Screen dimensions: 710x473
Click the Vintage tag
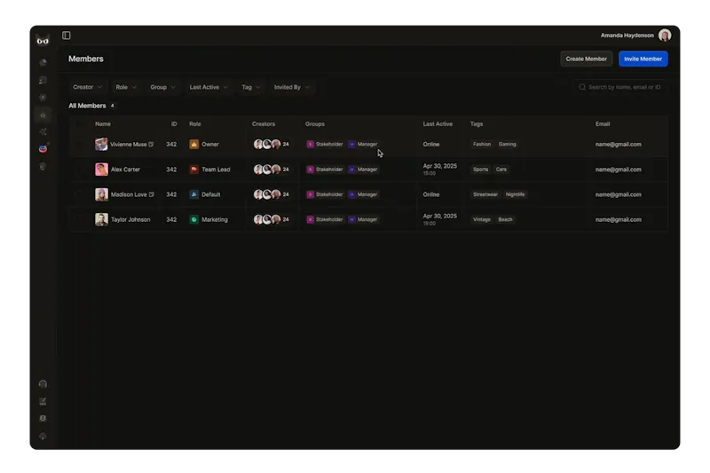pyautogui.click(x=481, y=219)
